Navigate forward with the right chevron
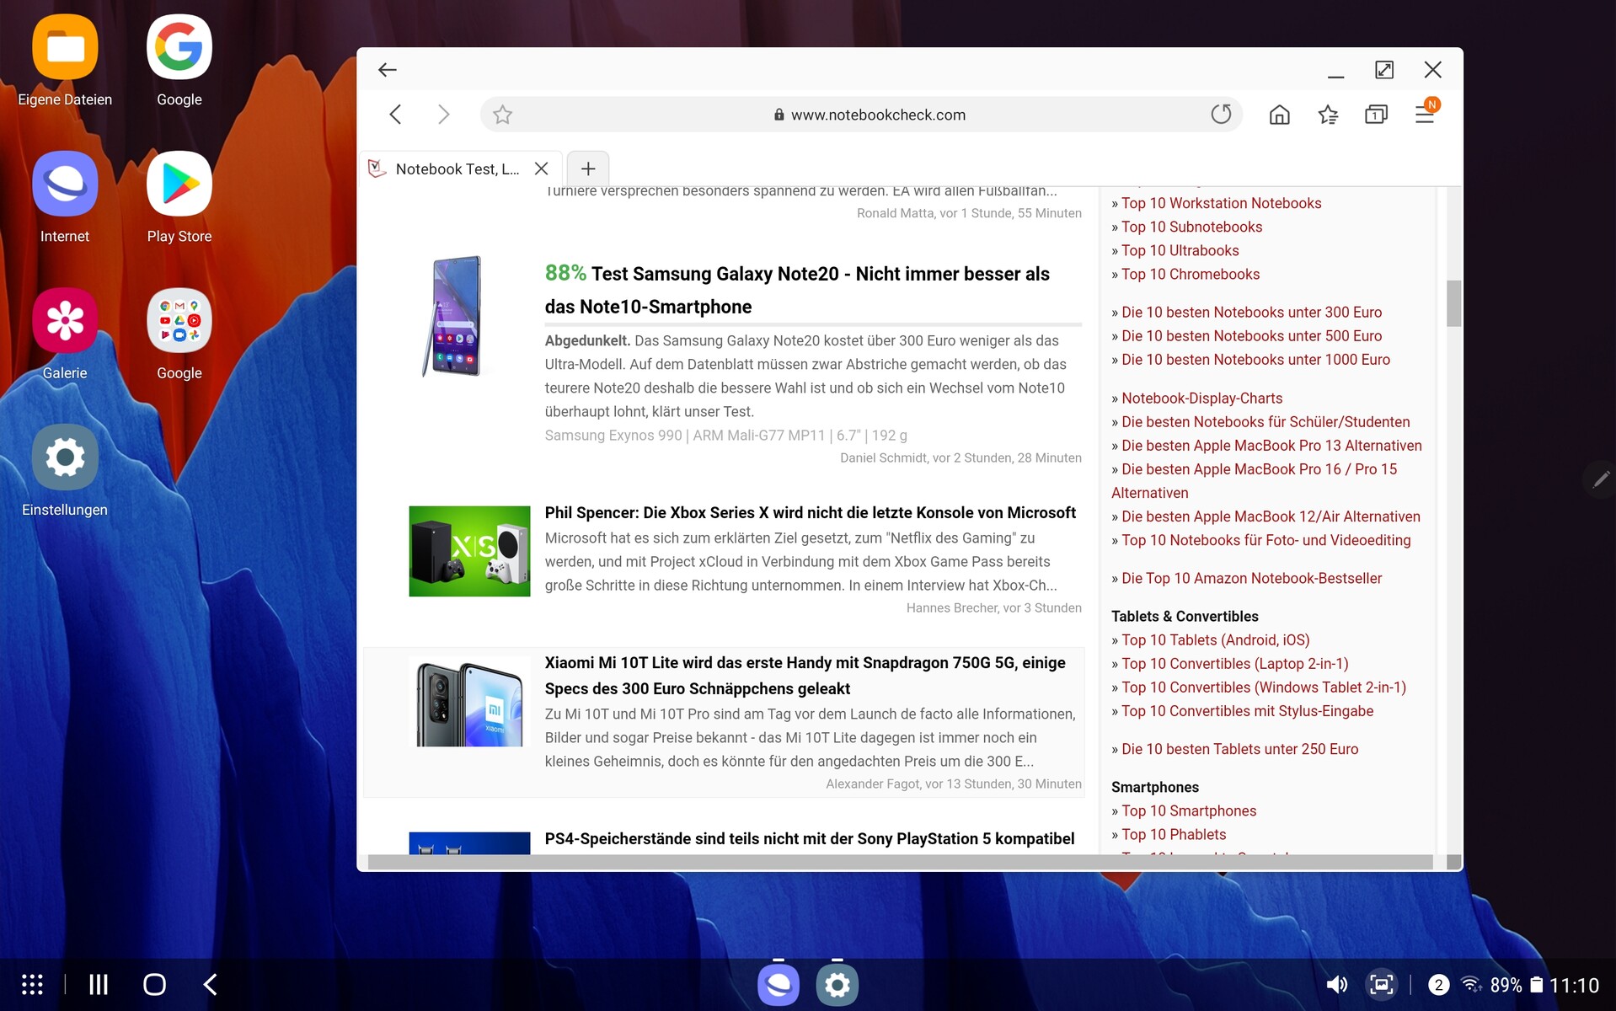1616x1011 pixels. click(x=443, y=115)
